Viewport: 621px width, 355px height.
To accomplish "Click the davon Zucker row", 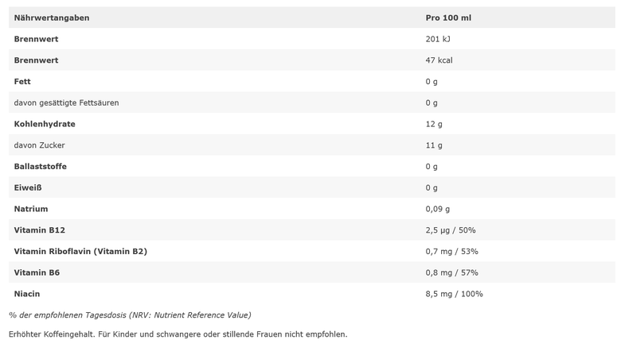I will 312,145.
